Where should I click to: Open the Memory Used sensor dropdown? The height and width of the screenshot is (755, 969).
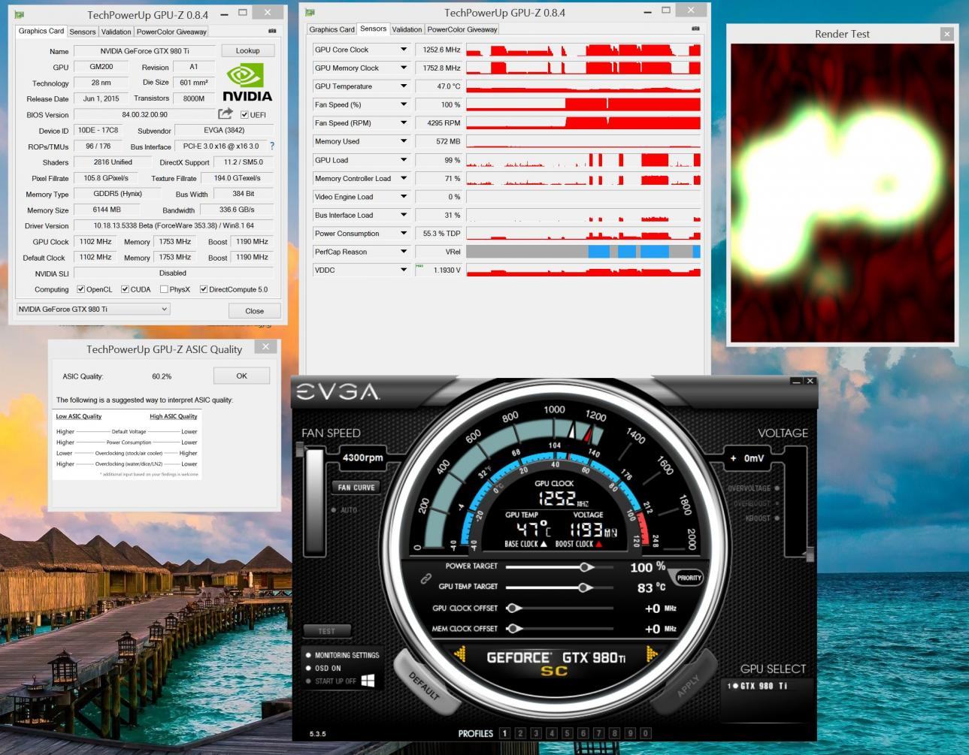(404, 141)
